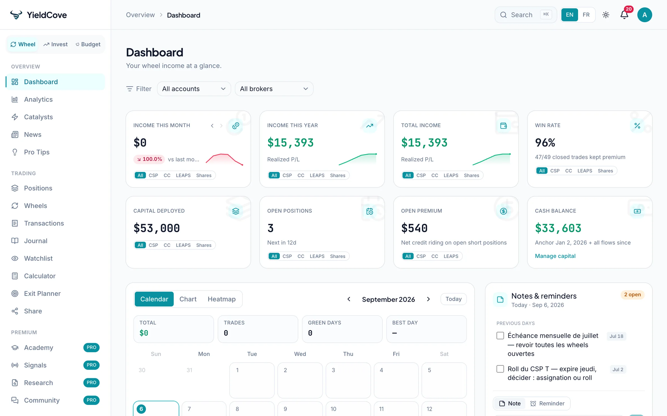
Task: Open Research PRO section
Action: (55, 383)
